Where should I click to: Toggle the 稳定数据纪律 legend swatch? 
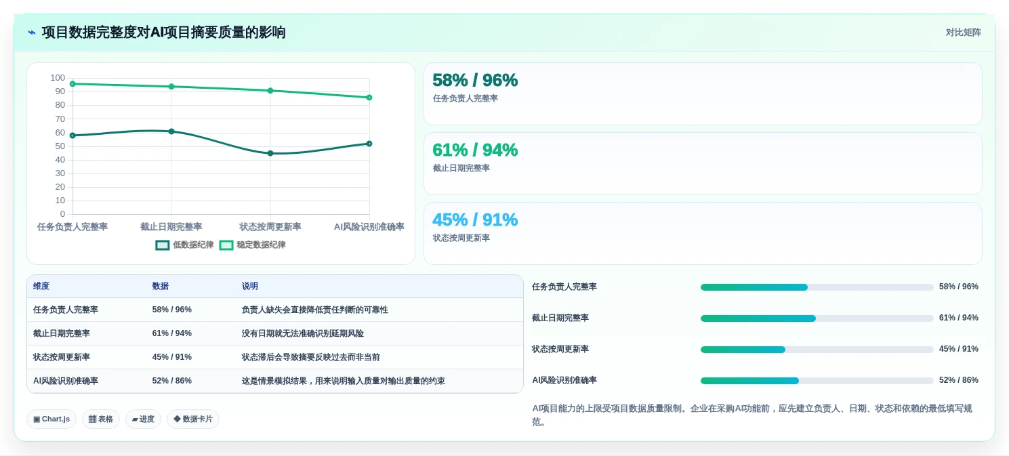(226, 245)
